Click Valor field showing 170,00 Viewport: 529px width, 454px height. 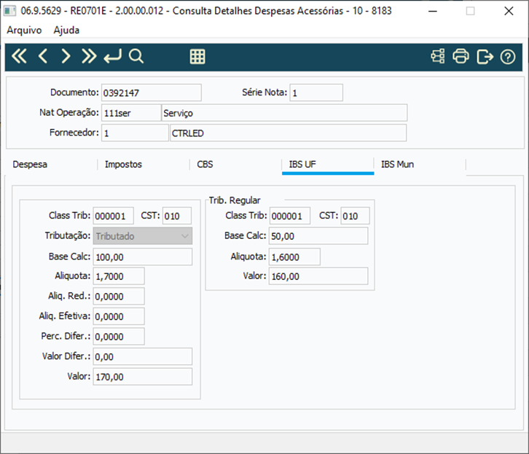click(x=143, y=377)
